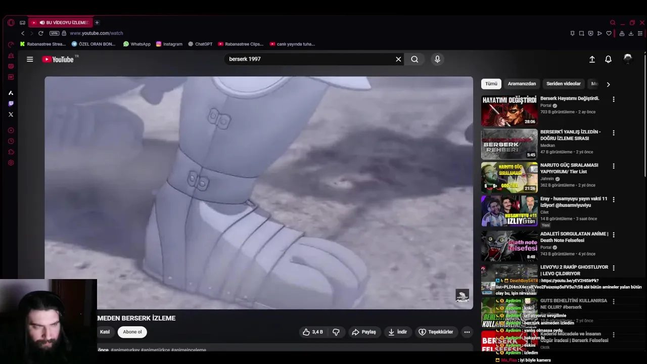Open the YouTube account avatar menu
Screen dimensions: 647x364
point(628,59)
